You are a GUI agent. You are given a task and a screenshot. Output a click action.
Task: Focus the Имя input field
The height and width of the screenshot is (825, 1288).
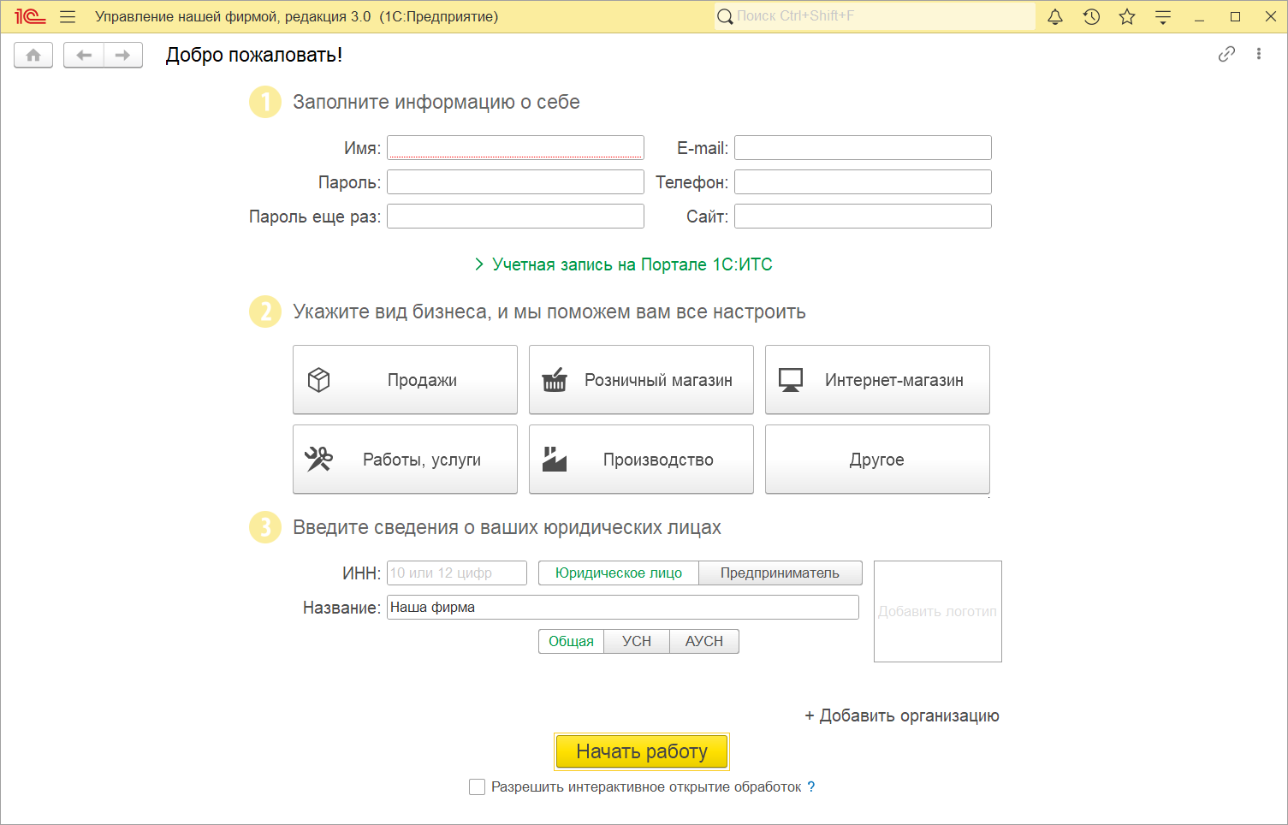coord(515,147)
